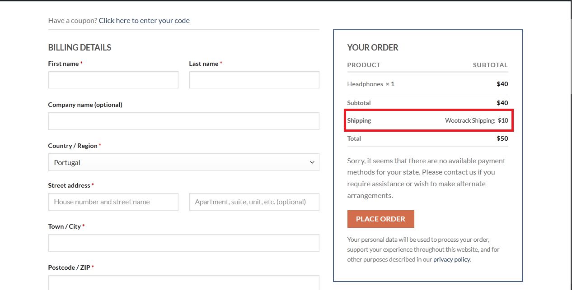Click the House number and street name field

[113, 202]
